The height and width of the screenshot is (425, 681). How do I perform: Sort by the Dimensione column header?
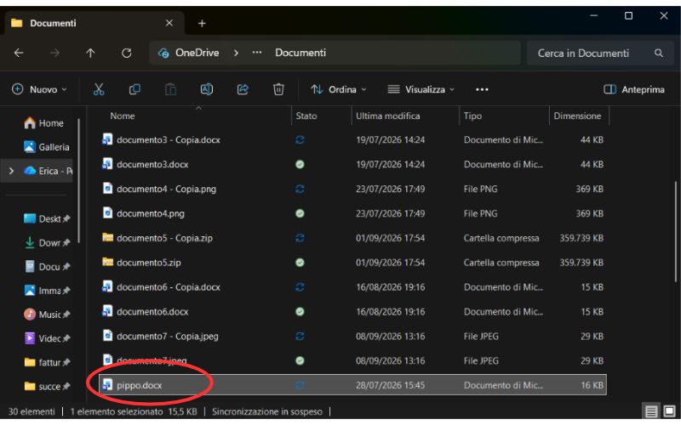click(x=577, y=116)
